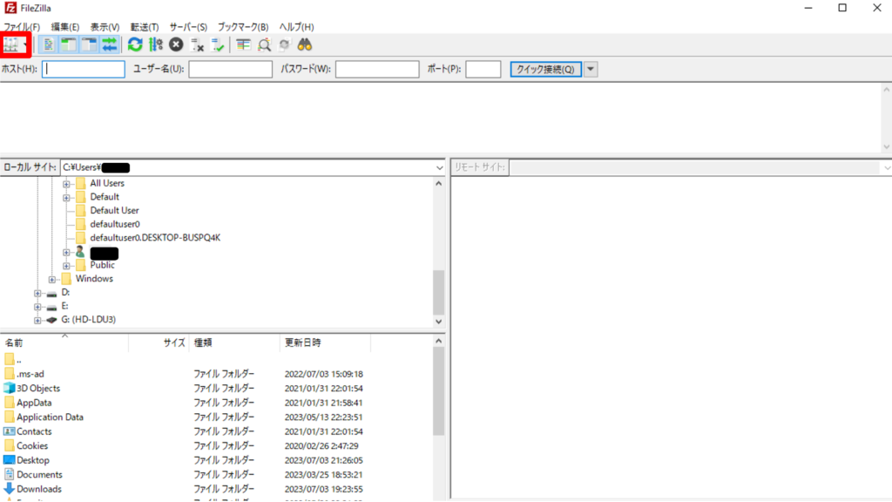Screen dimensions: 892x502
Task: Select the defaultuser0 tree folder
Action: click(114, 224)
